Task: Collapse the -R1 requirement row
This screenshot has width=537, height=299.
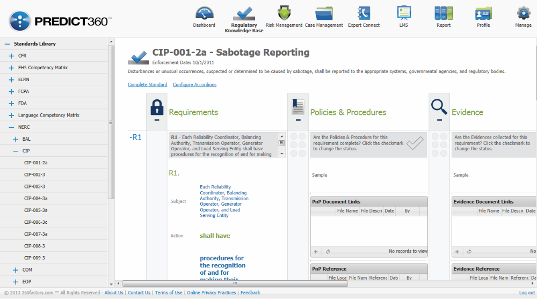Action: (135, 137)
